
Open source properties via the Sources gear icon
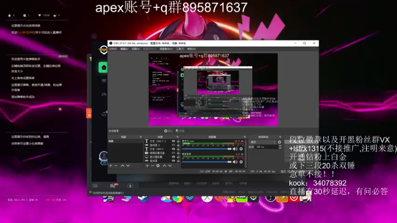coord(158,166)
